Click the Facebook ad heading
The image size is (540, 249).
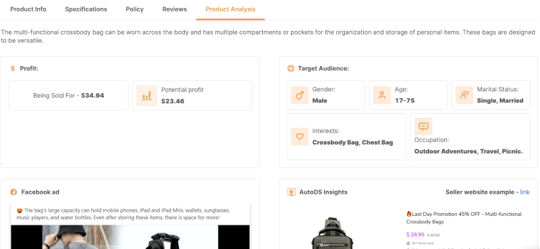(40, 192)
